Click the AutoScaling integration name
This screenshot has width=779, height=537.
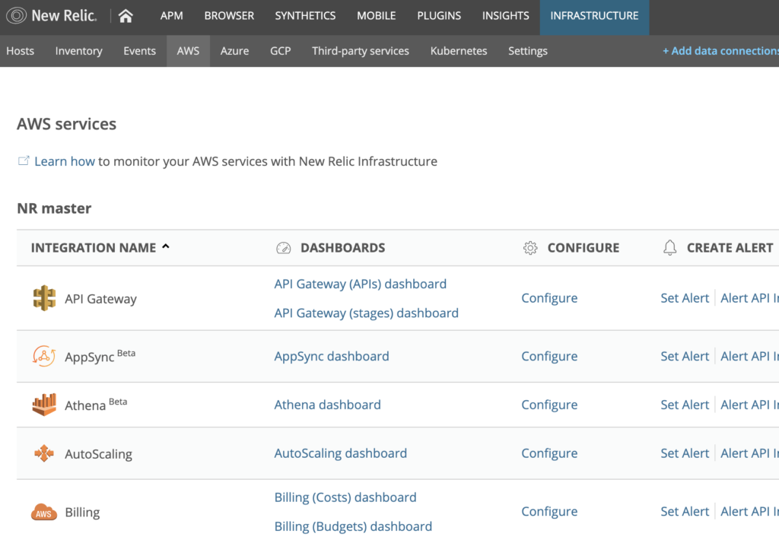pyautogui.click(x=98, y=454)
